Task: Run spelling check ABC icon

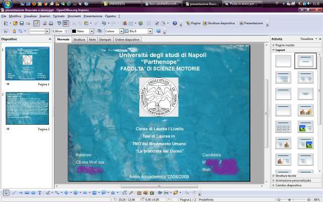Action: [x=59, y=23]
